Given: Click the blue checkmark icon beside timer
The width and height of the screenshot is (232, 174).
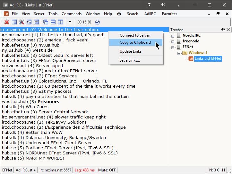Looking at the screenshot, I should (x=98, y=22).
